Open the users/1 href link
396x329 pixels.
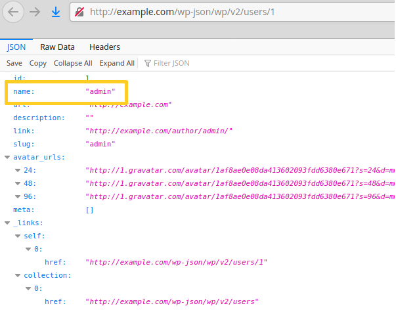tap(176, 262)
